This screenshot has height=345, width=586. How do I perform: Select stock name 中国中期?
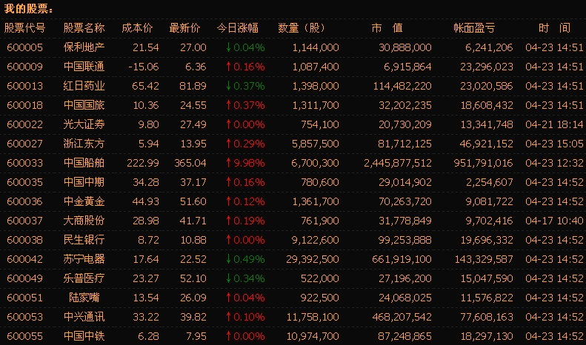coord(84,182)
